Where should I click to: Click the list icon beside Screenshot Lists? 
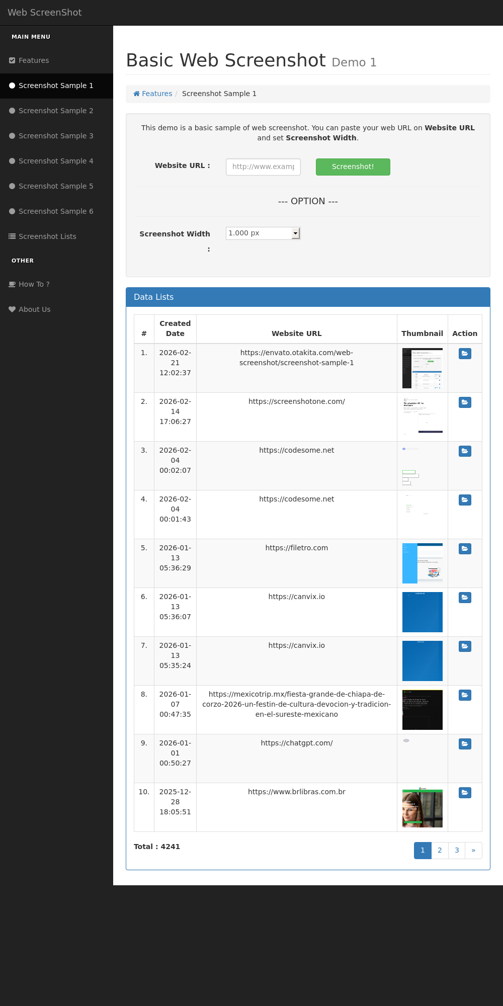tap(12, 236)
